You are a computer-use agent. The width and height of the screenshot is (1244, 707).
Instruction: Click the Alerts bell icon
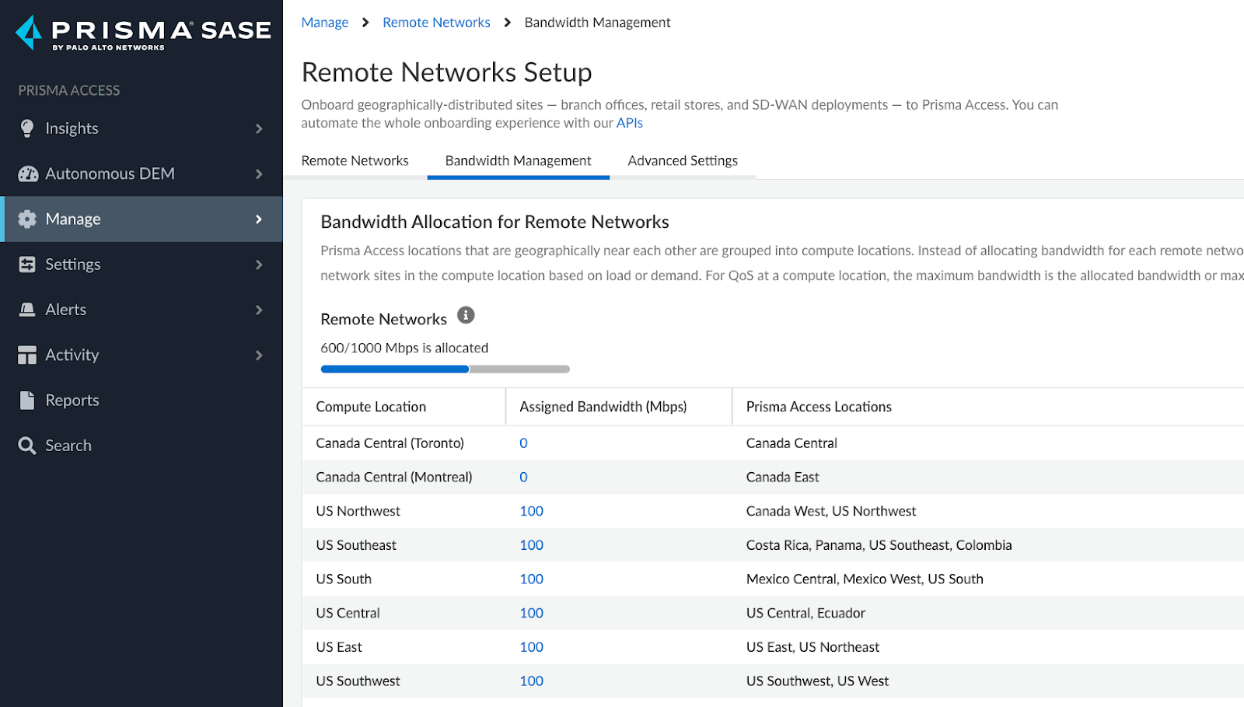(27, 310)
